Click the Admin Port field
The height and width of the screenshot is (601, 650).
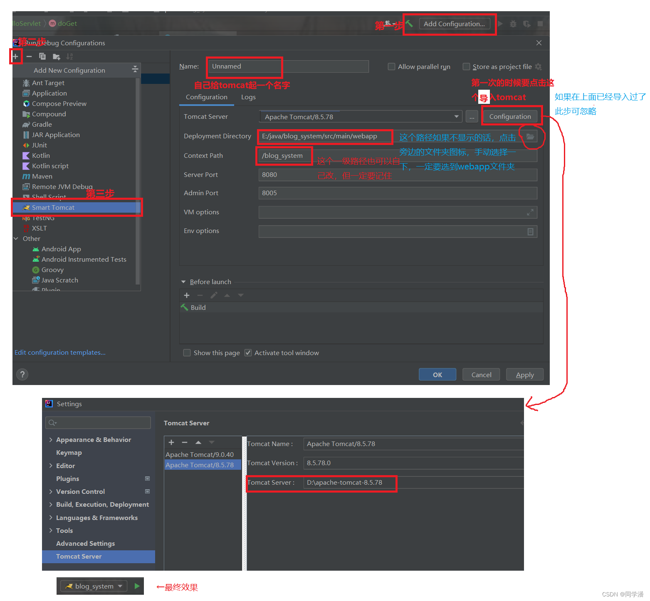pos(398,193)
